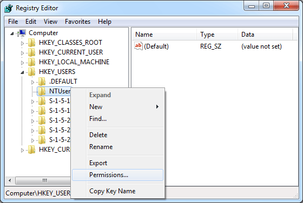The height and width of the screenshot is (203, 303).
Task: Click the HKEY_USERS folder icon
Action: point(31,72)
